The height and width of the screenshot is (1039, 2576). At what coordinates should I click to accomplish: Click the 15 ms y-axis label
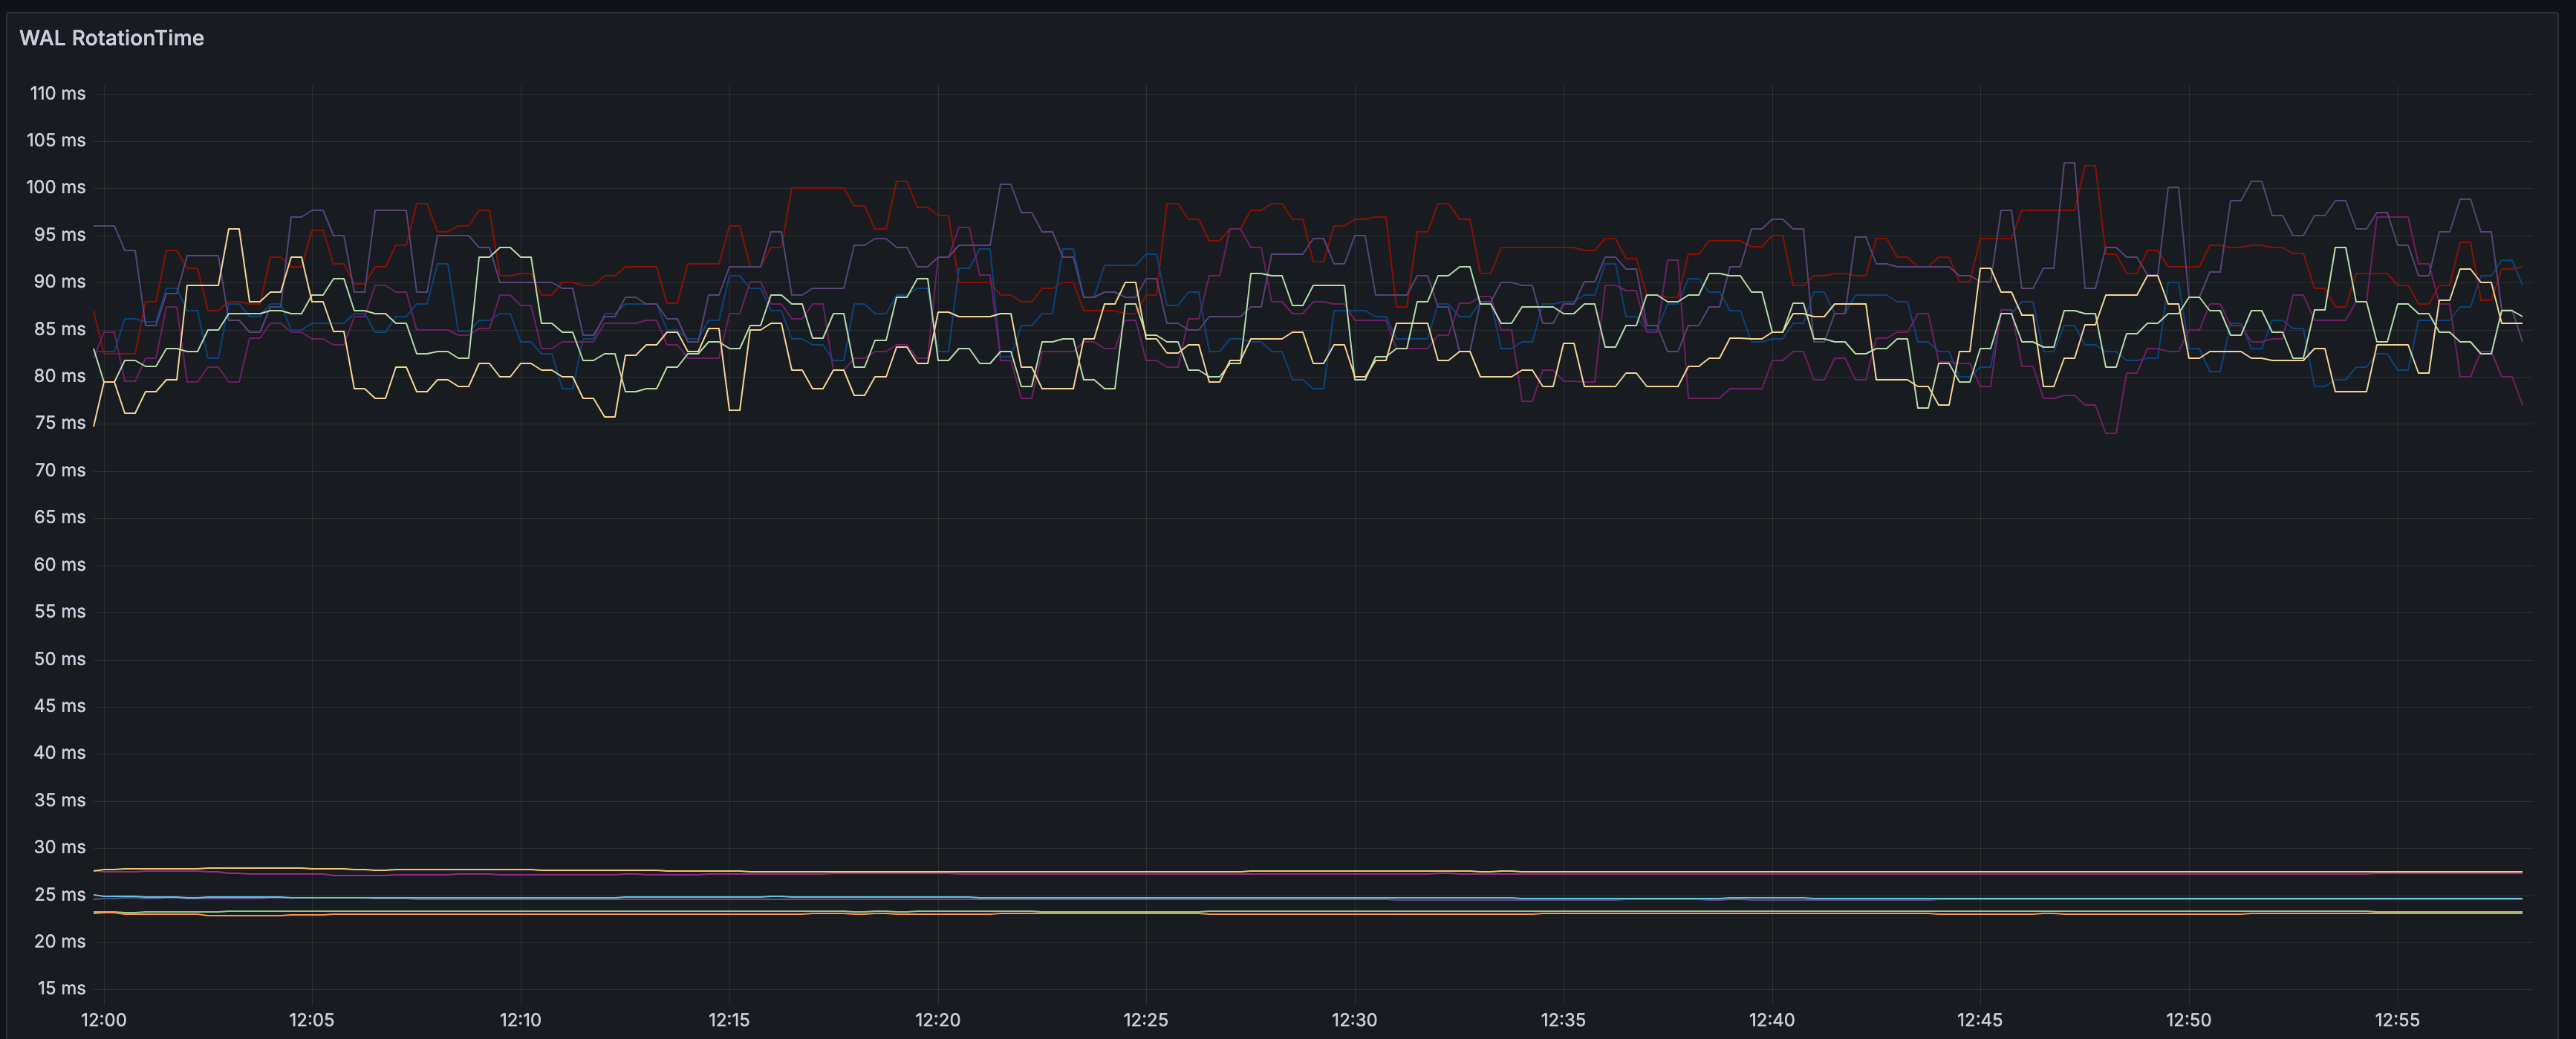60,988
